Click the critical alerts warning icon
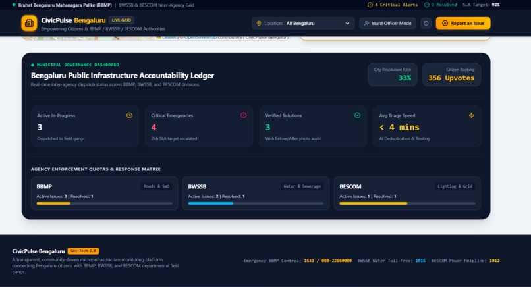The height and width of the screenshot is (287, 531). point(370,5)
